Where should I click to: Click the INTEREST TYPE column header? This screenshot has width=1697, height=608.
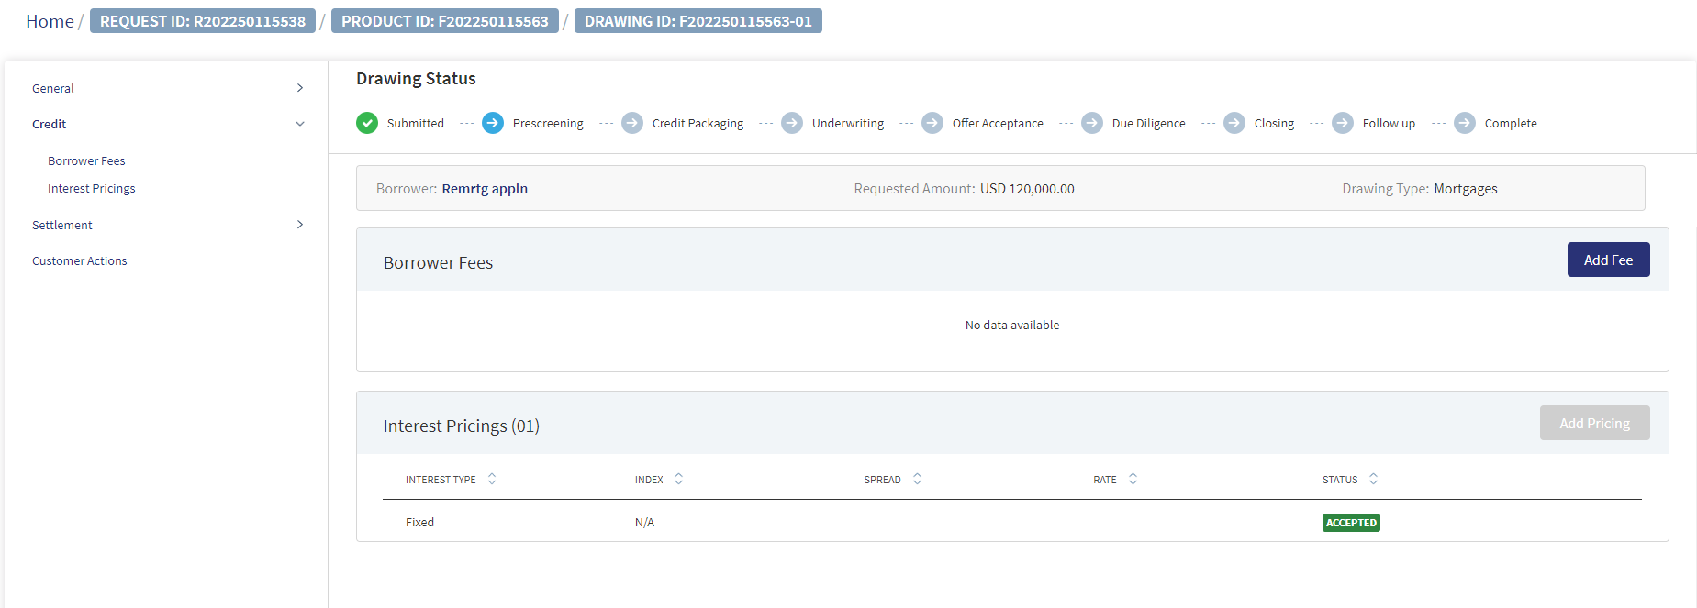[441, 480]
